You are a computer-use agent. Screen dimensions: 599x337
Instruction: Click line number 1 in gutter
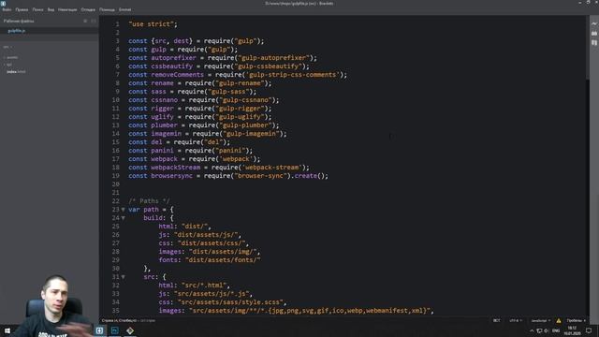pos(117,24)
